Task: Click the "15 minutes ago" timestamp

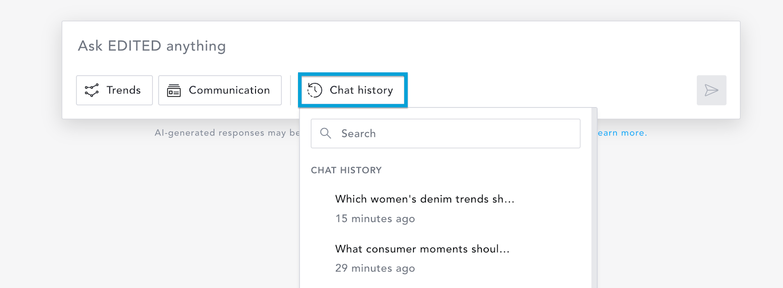Action: point(375,219)
